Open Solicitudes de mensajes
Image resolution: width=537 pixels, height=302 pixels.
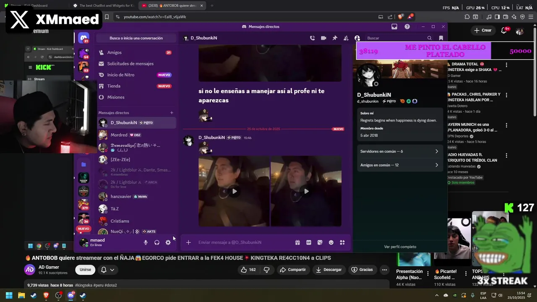point(136,64)
